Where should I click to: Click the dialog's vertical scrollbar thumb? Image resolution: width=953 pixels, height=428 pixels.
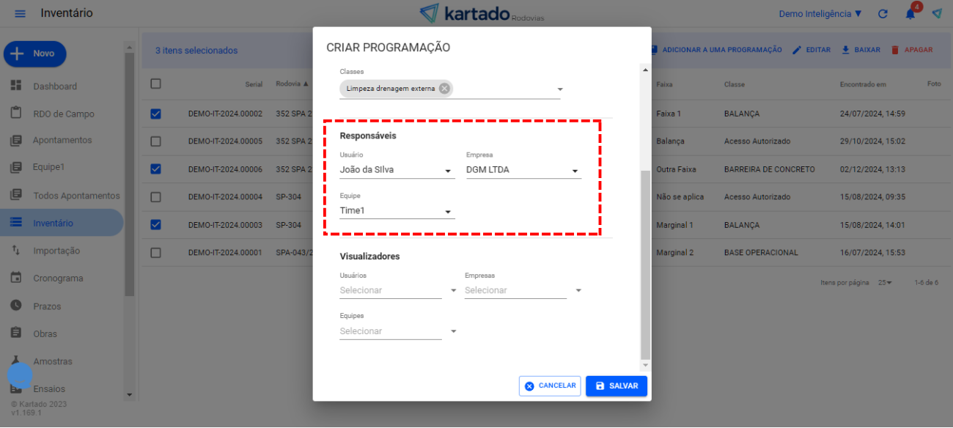pos(645,264)
